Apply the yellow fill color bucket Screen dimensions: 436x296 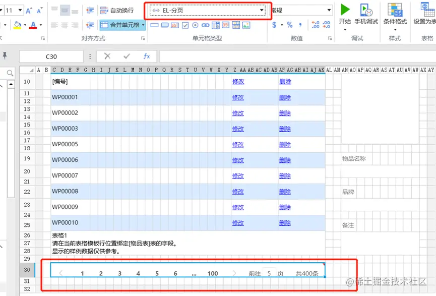click(17, 25)
